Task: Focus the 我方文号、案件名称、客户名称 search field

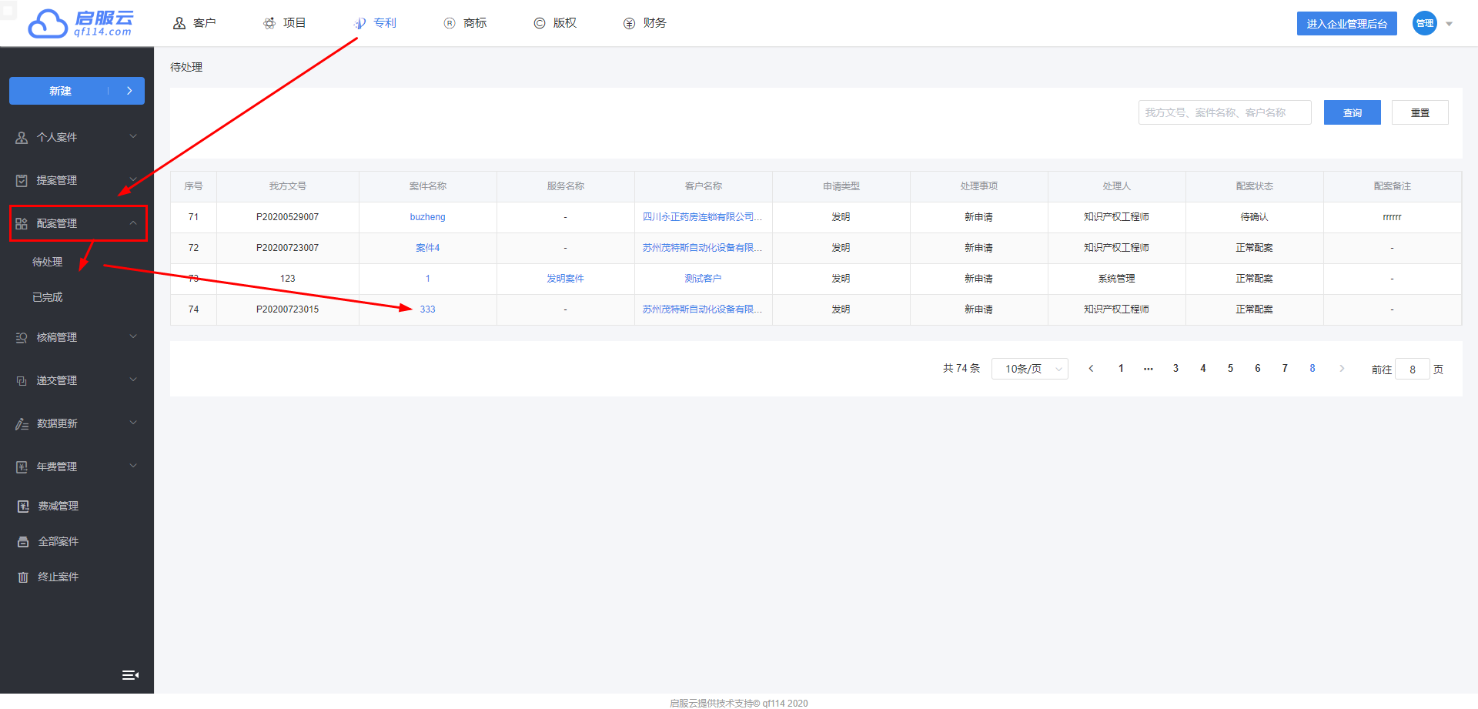Action: point(1225,112)
